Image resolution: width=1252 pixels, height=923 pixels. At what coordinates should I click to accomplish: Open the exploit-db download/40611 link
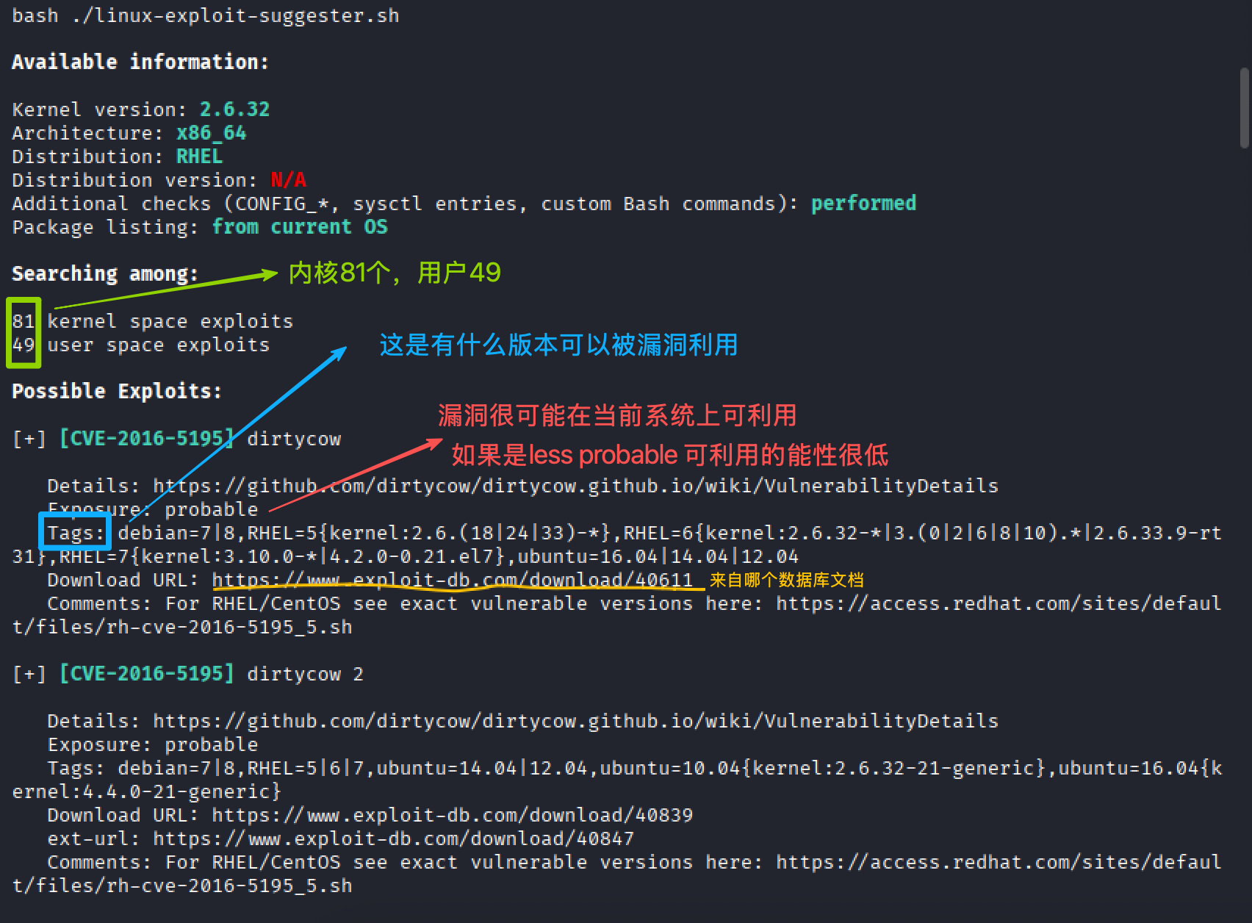click(452, 580)
